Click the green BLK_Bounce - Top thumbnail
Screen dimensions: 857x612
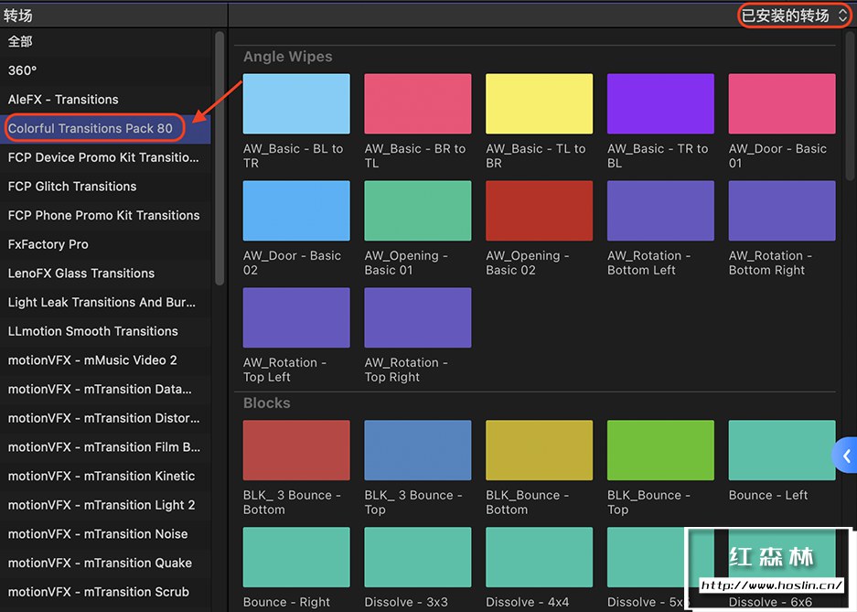[660, 451]
